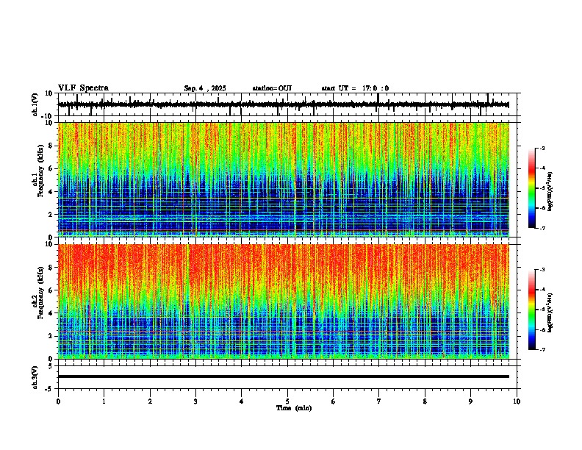Click the "6" kHz tick on ch.2 frequency axis
Screen dimensions: 582x450
[51, 290]
